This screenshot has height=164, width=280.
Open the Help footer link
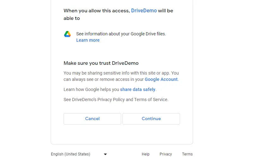(x=146, y=154)
